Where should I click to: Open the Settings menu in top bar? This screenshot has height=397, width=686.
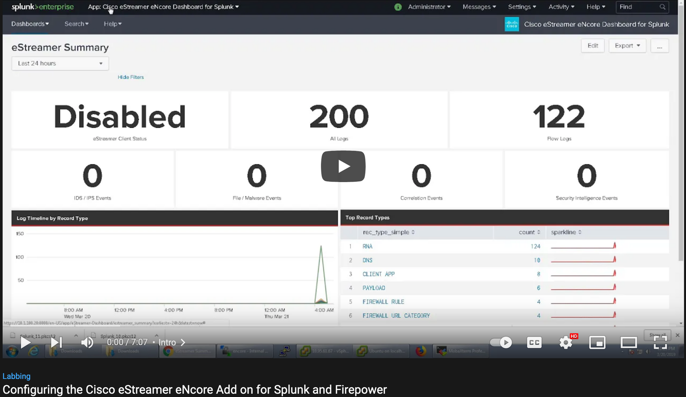point(522,7)
